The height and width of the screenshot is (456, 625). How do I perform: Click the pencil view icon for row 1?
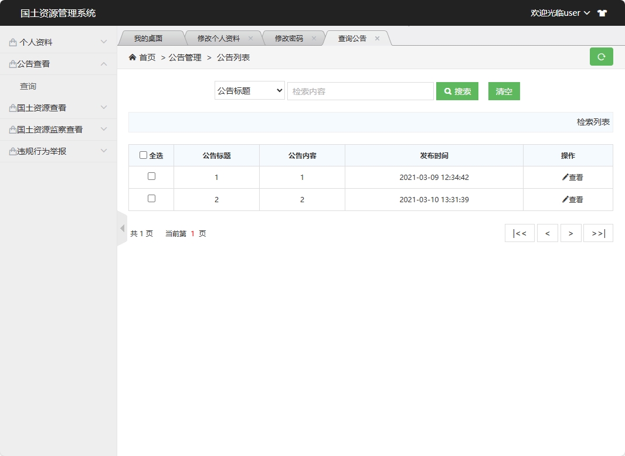565,177
